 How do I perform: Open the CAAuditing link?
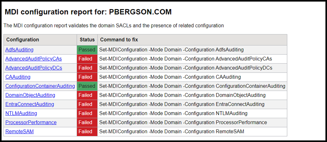coord(18,77)
